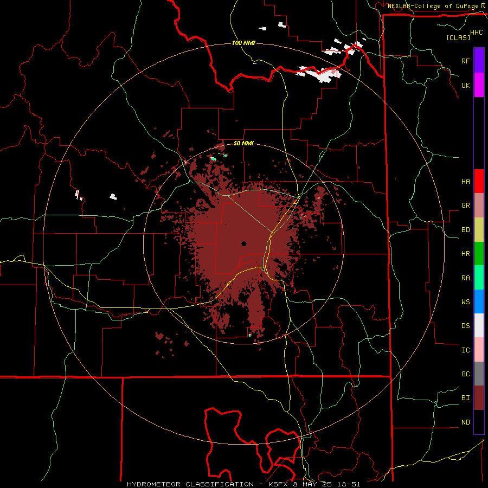Screen dimensions: 488x488
Task: Click the RA light green legend swatch
Action: [x=479, y=278]
